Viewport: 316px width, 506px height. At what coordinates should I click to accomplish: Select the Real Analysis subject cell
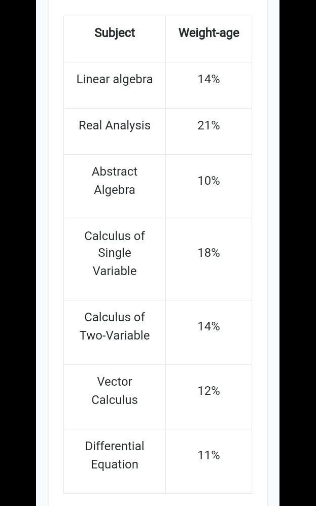point(115,125)
